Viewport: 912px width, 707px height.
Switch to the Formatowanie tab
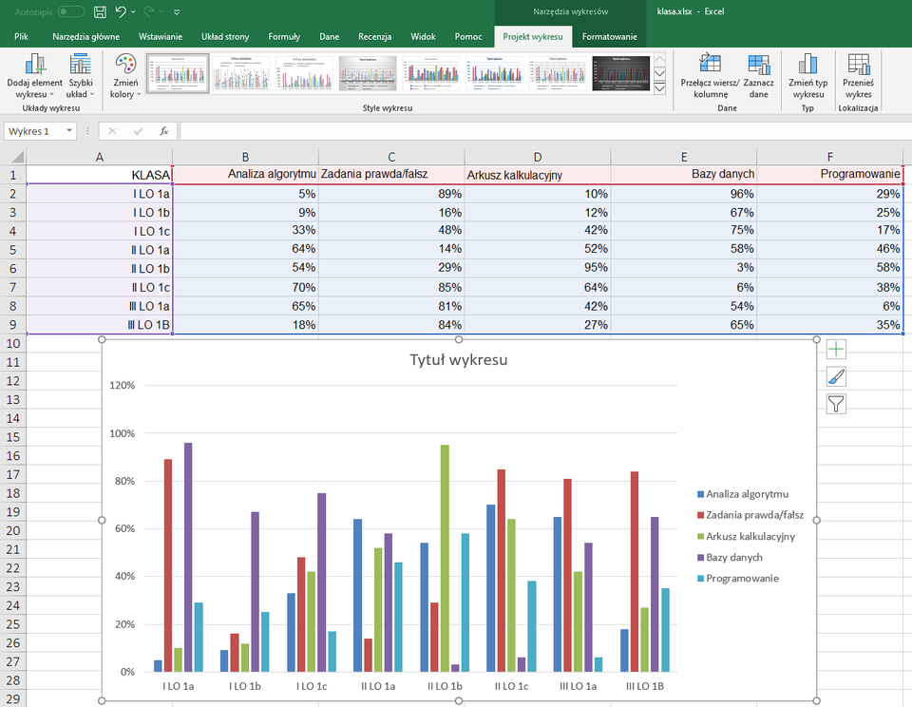(609, 36)
